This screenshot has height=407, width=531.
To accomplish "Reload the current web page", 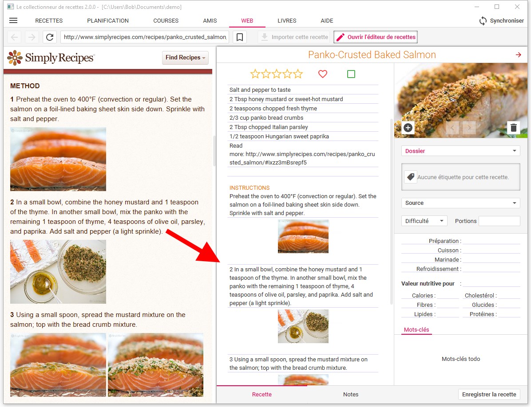I will [50, 37].
